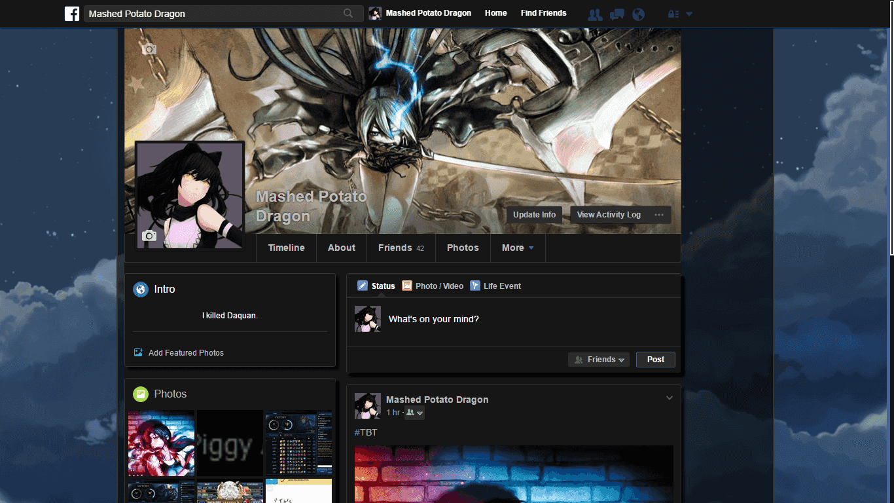Open the audience selector next to 1 hr
Screen dimensions: 894x503
pos(414,413)
